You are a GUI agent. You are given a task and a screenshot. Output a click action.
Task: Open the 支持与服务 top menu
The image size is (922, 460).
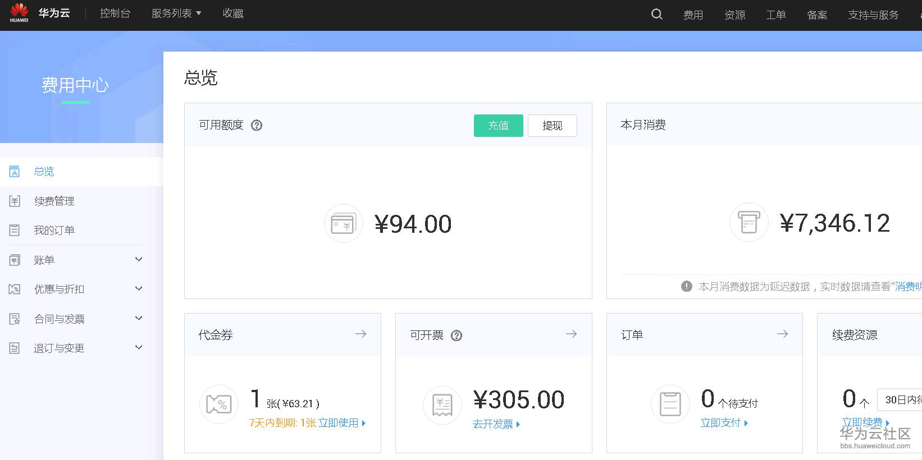873,15
